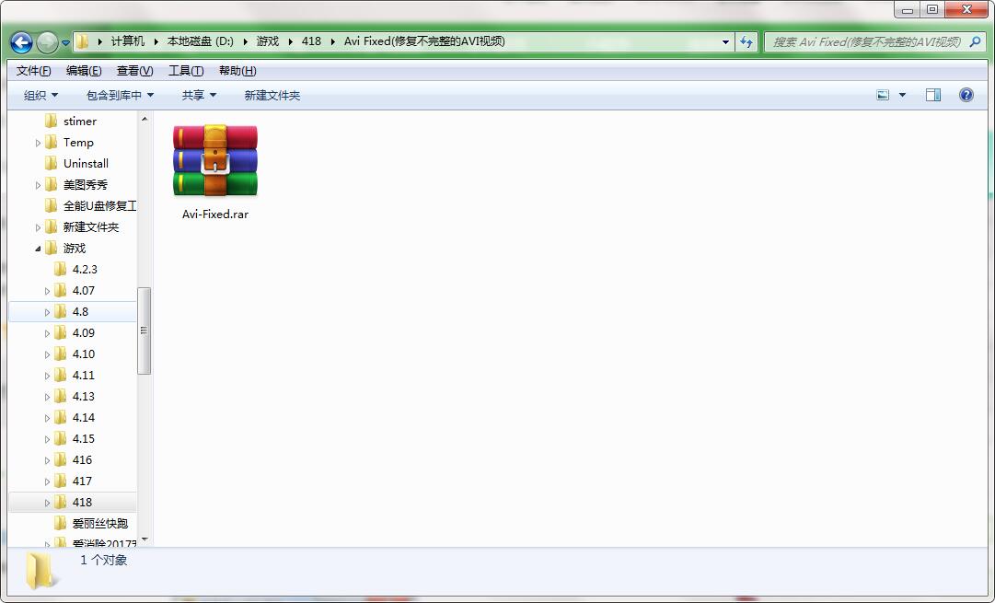
Task: Open the 共享 dropdown
Action: coord(199,95)
